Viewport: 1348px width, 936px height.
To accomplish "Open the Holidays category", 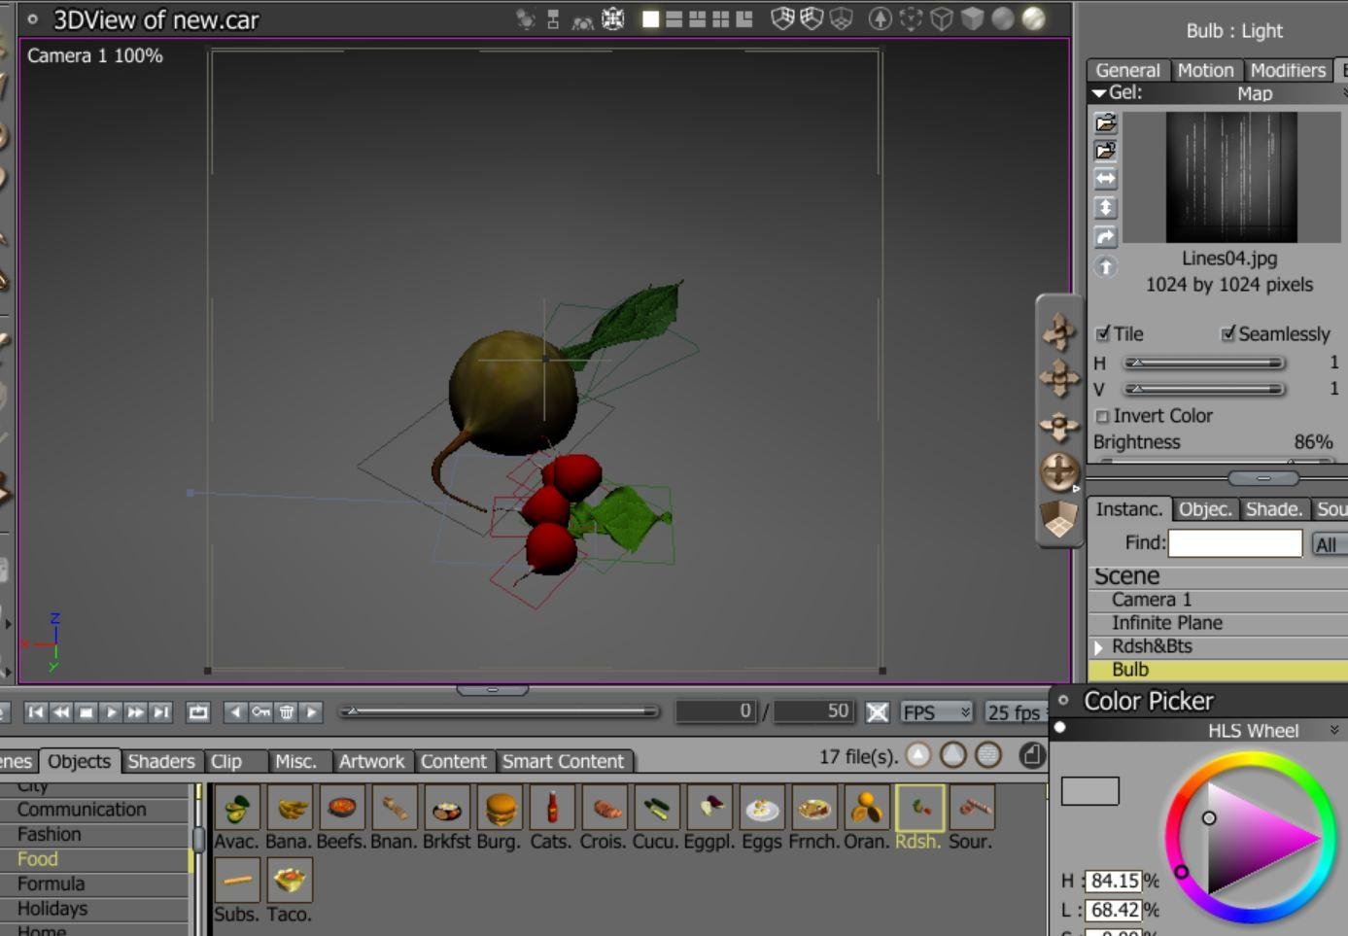I will point(95,909).
